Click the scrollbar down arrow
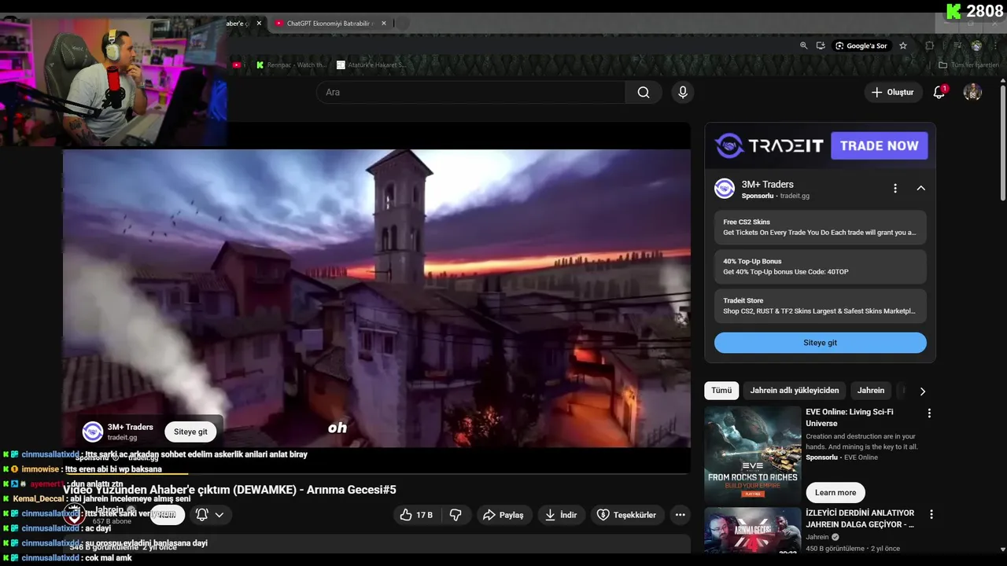The width and height of the screenshot is (1007, 566). pos(1002,549)
